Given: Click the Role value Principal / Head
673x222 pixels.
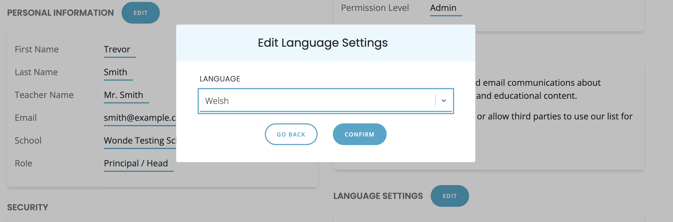Looking at the screenshot, I should click(136, 163).
